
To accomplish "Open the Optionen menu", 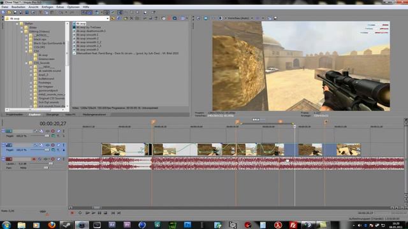I will pyautogui.click(x=73, y=7).
